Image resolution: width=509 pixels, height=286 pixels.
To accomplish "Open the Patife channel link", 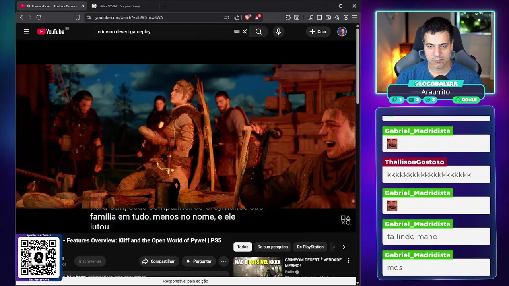I will pos(289,272).
